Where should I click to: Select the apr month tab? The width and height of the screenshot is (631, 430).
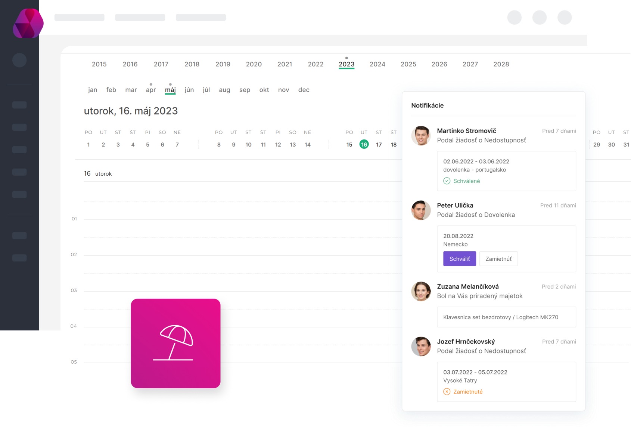click(x=151, y=90)
